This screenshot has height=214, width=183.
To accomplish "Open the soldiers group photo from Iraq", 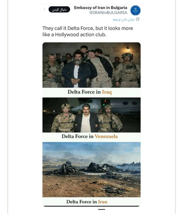I will 91,65.
